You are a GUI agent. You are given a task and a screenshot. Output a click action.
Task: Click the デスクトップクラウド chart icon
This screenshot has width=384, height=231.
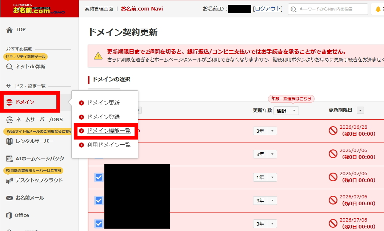point(9,181)
